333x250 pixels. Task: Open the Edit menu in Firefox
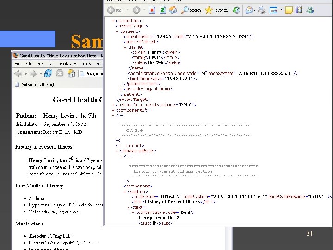[x=29, y=64]
